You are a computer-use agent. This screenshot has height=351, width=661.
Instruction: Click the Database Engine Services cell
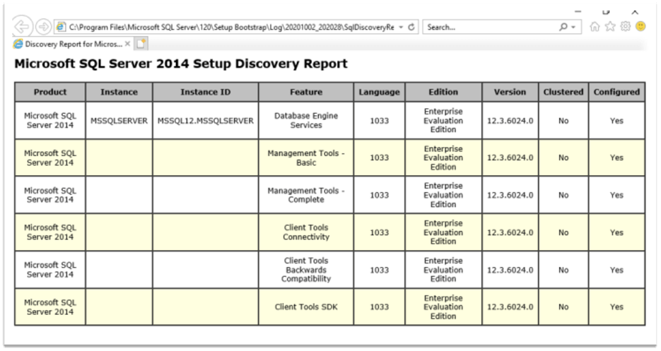[305, 121]
